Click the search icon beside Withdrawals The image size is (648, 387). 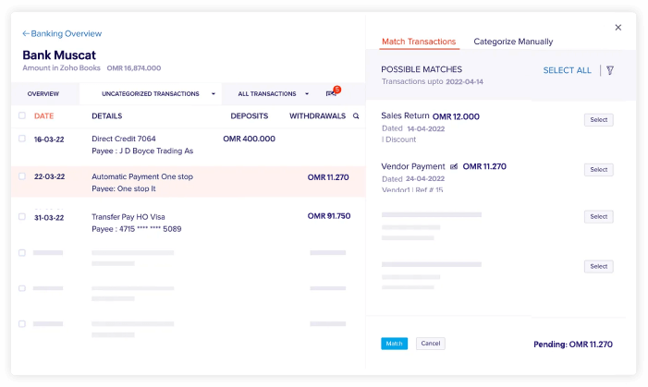(x=356, y=116)
